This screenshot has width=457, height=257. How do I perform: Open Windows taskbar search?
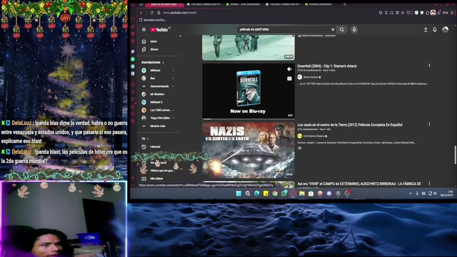[248, 193]
